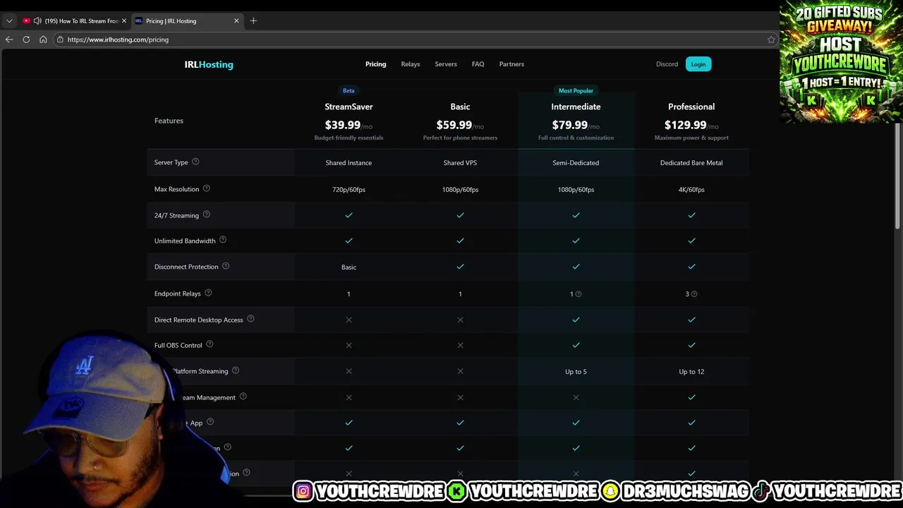Open tab list dropdown arrow
Image resolution: width=903 pixels, height=508 pixels.
tap(9, 20)
